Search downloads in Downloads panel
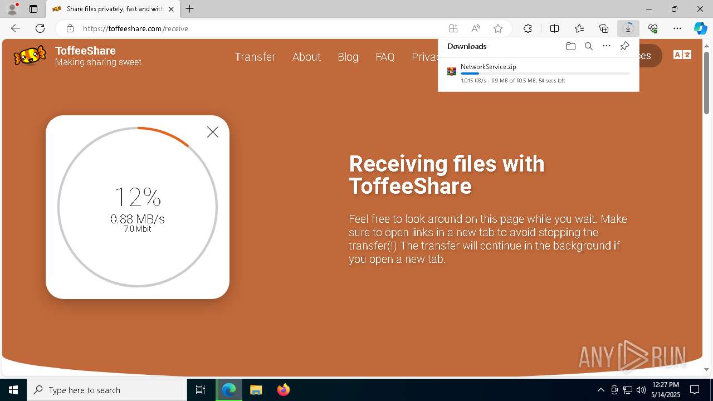Screen dimensions: 713x401 [x=588, y=46]
